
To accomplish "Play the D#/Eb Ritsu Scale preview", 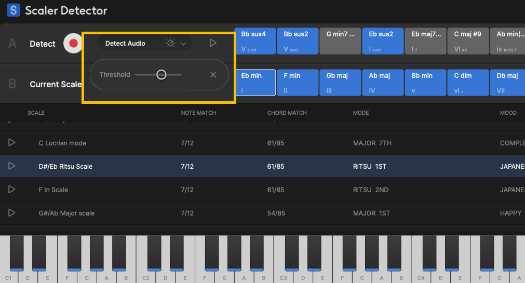I will pos(11,166).
